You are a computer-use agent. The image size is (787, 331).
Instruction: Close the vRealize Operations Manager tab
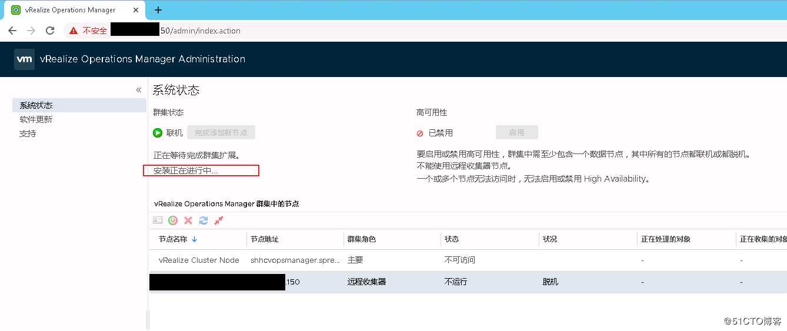135,10
